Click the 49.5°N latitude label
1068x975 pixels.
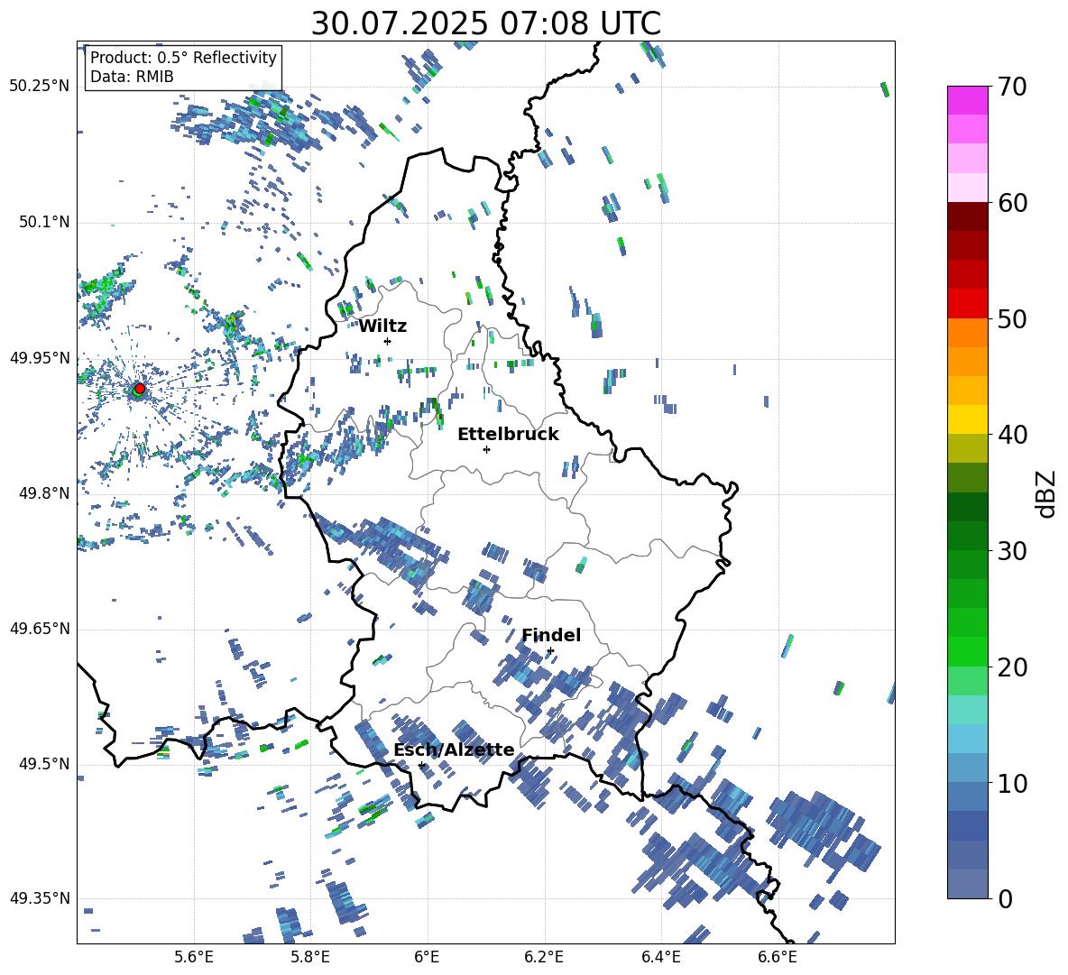[43, 764]
